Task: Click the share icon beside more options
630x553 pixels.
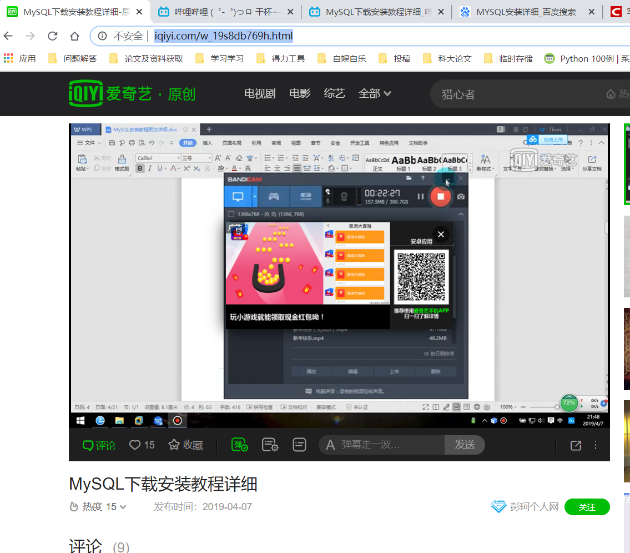Action: click(575, 445)
